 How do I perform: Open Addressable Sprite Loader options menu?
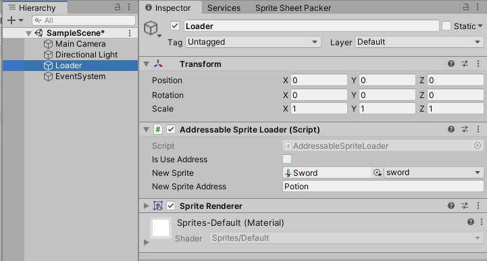[478, 129]
